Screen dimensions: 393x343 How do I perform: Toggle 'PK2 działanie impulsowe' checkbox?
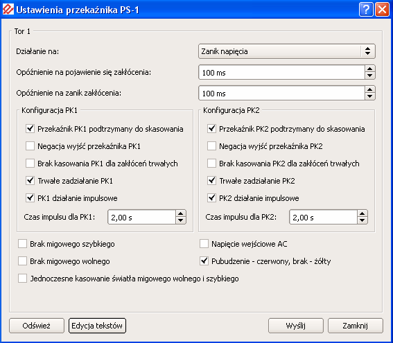211,198
